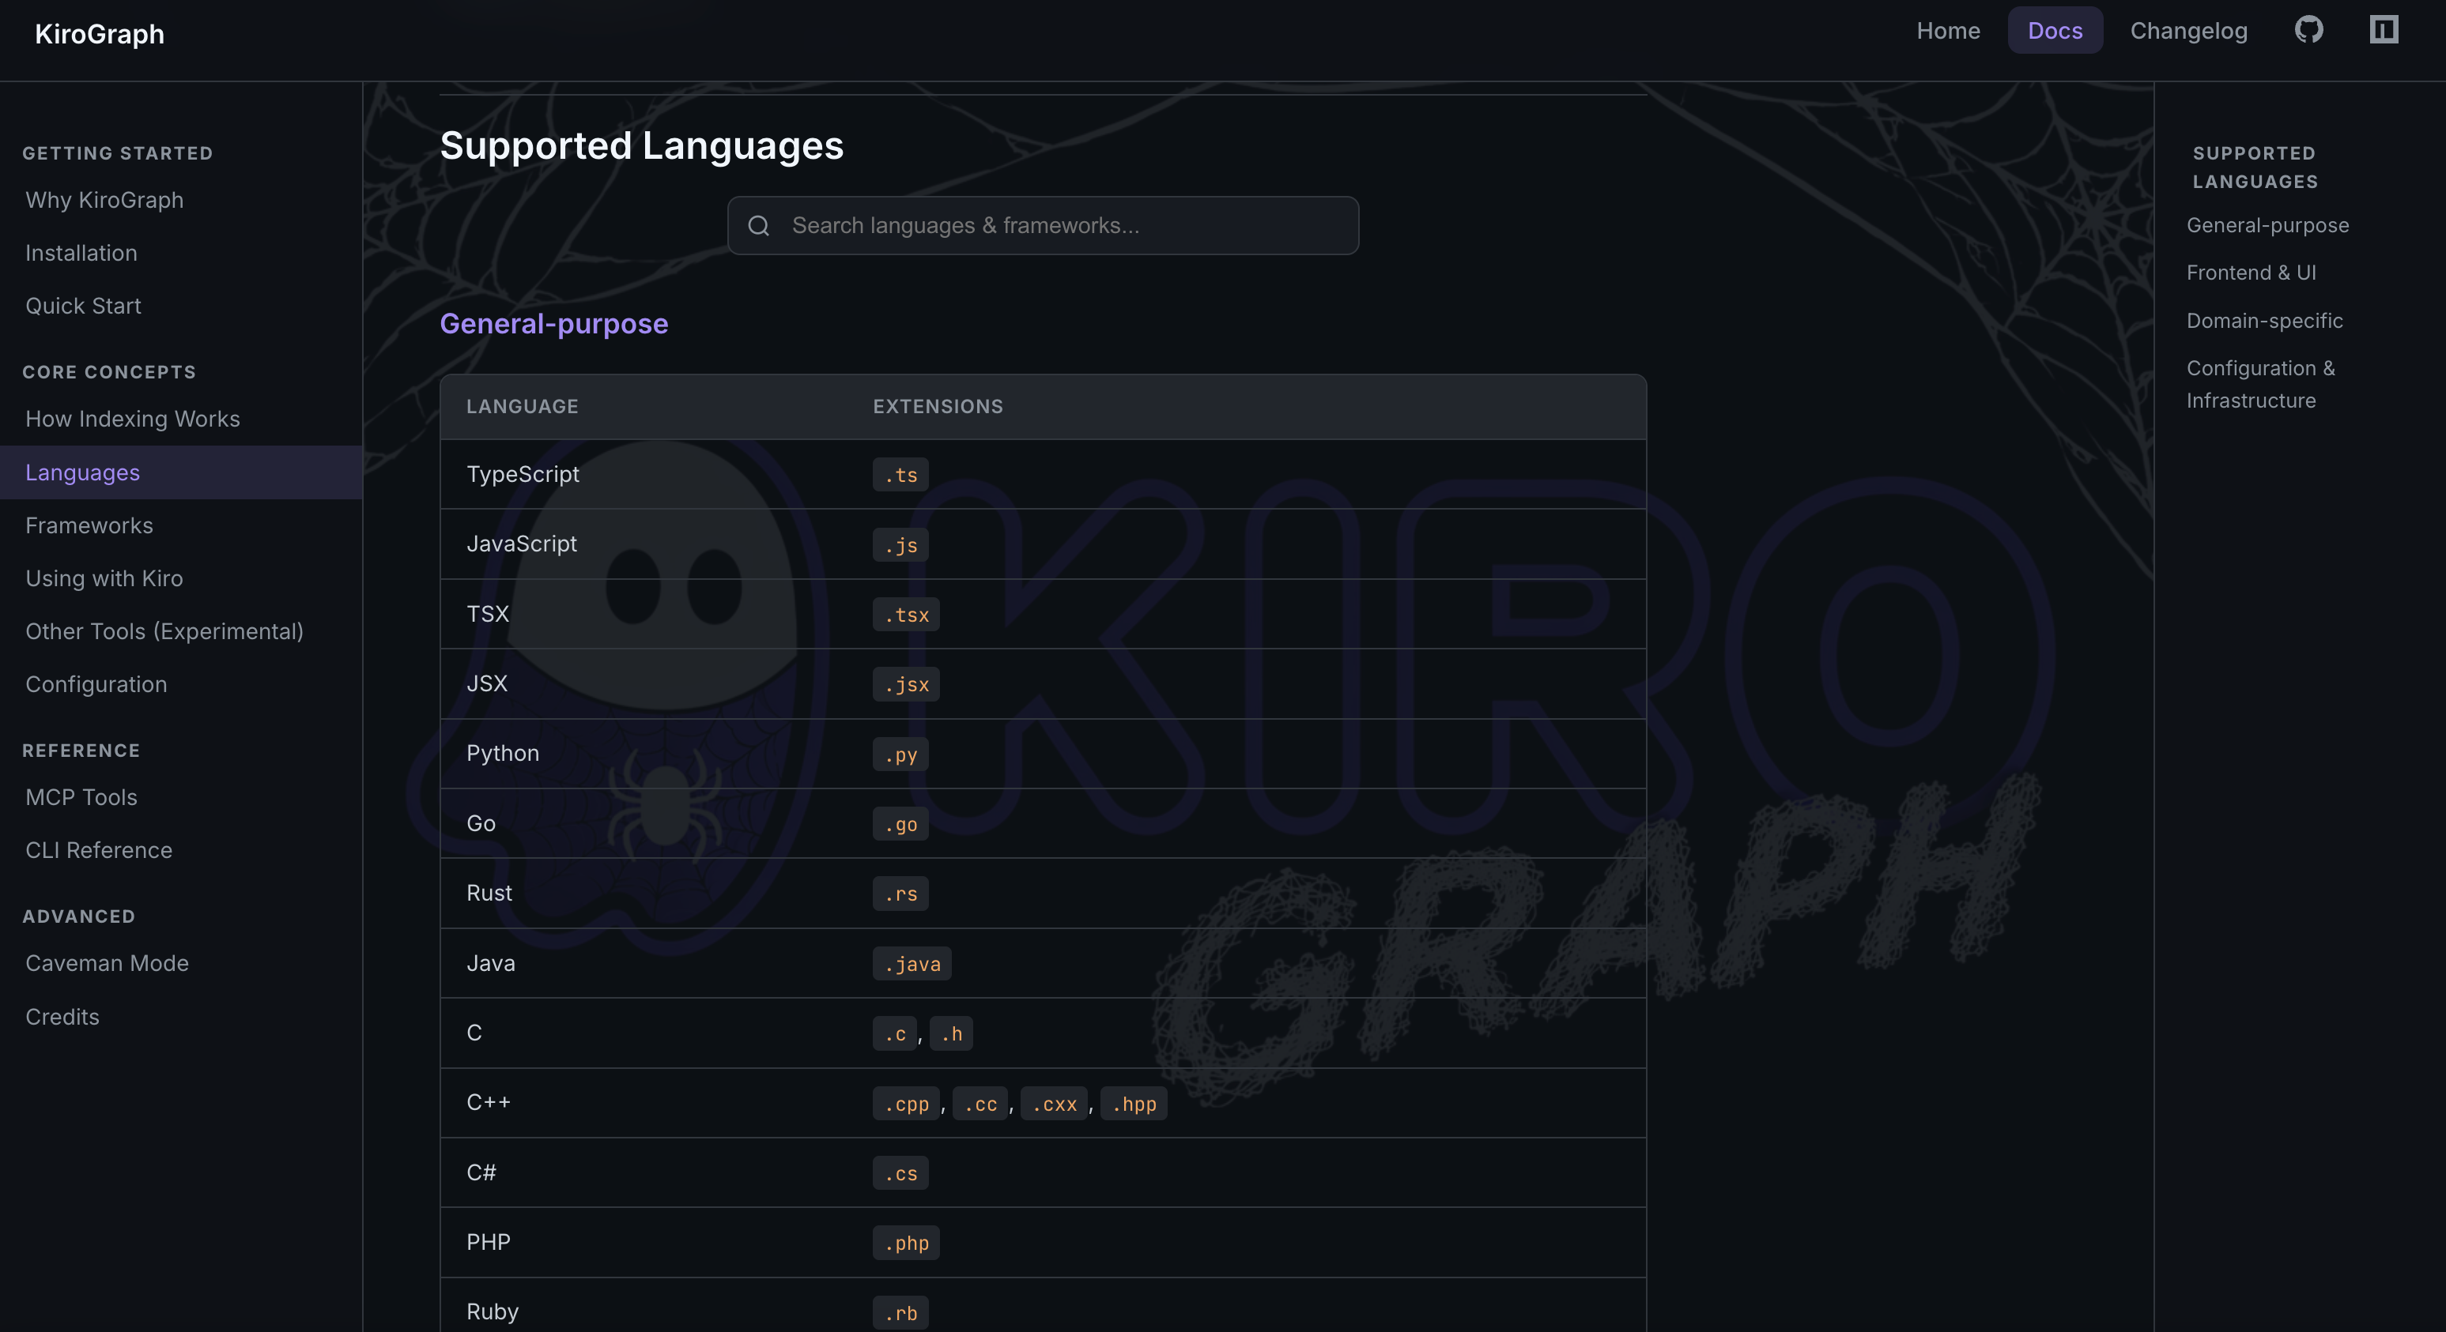Screen dimensions: 2446x1332
Task: Click the .tsx extension tag
Action: 906,615
